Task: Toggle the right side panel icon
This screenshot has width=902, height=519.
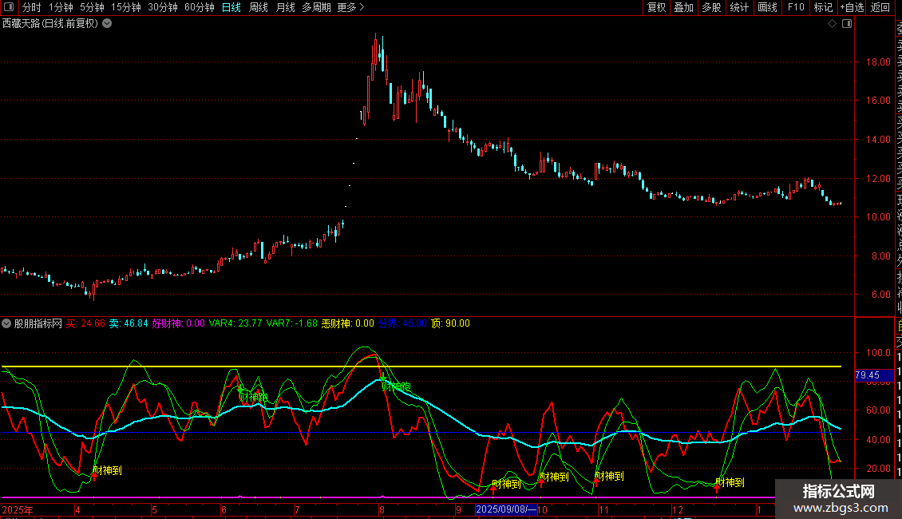Action: click(847, 24)
